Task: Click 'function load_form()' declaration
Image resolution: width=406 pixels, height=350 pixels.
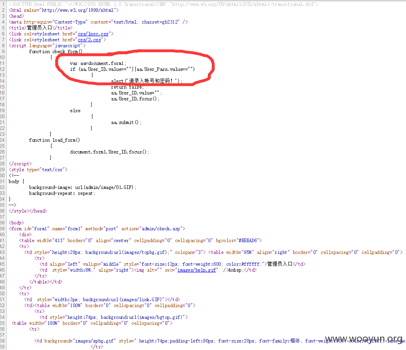Action: pos(54,140)
